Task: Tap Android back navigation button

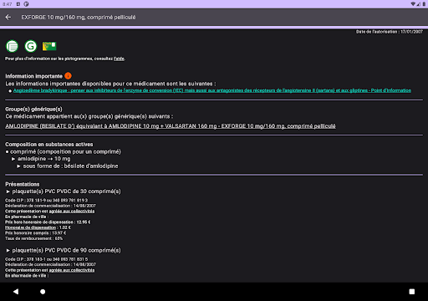Action: tap(16, 292)
